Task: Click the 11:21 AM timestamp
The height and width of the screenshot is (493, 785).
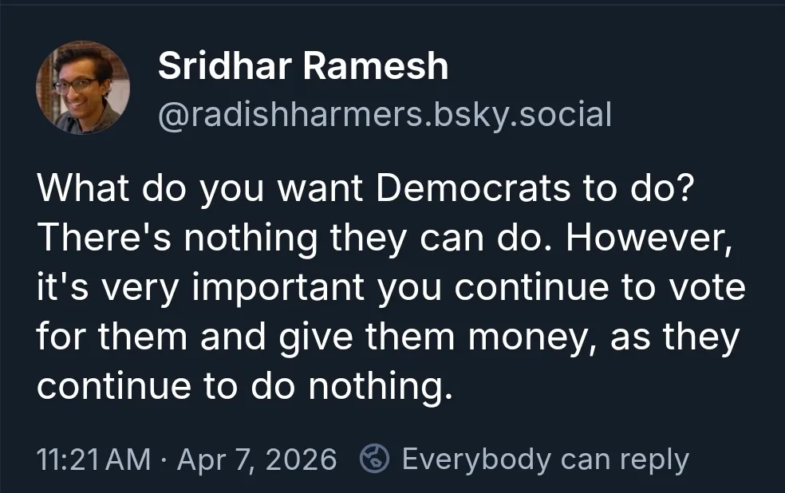Action: pos(93,459)
